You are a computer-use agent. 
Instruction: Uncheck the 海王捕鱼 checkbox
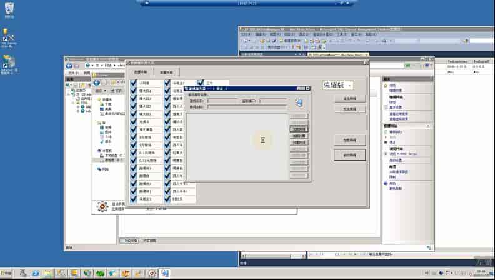tap(134, 129)
